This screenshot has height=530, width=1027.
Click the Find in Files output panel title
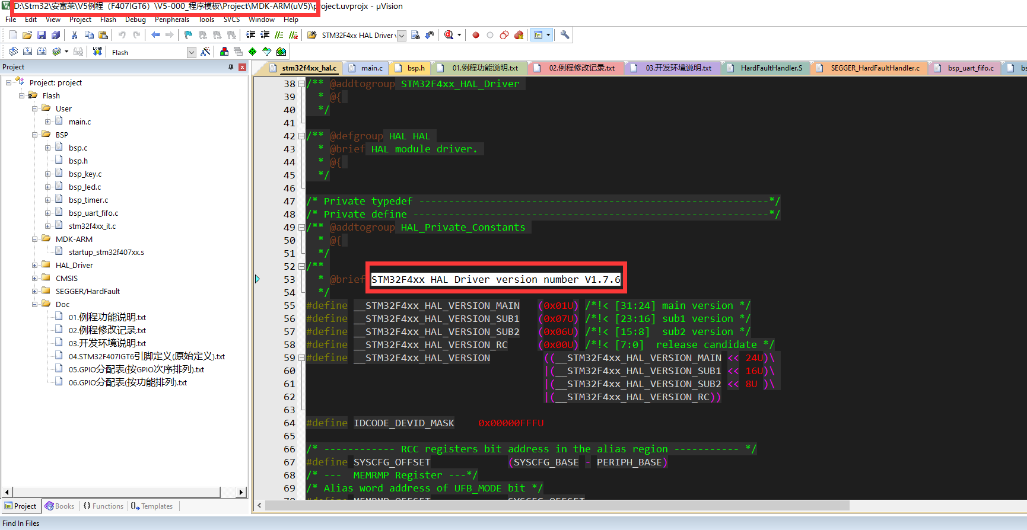coord(21,523)
